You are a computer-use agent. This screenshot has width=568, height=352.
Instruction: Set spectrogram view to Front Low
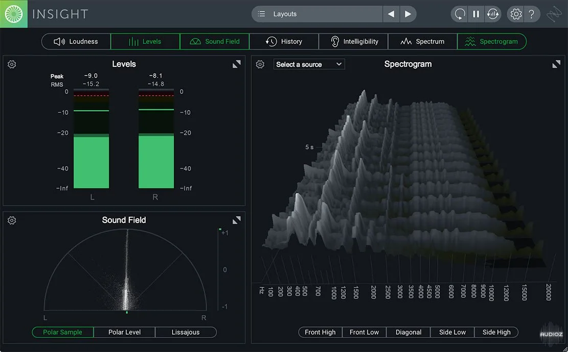(364, 332)
